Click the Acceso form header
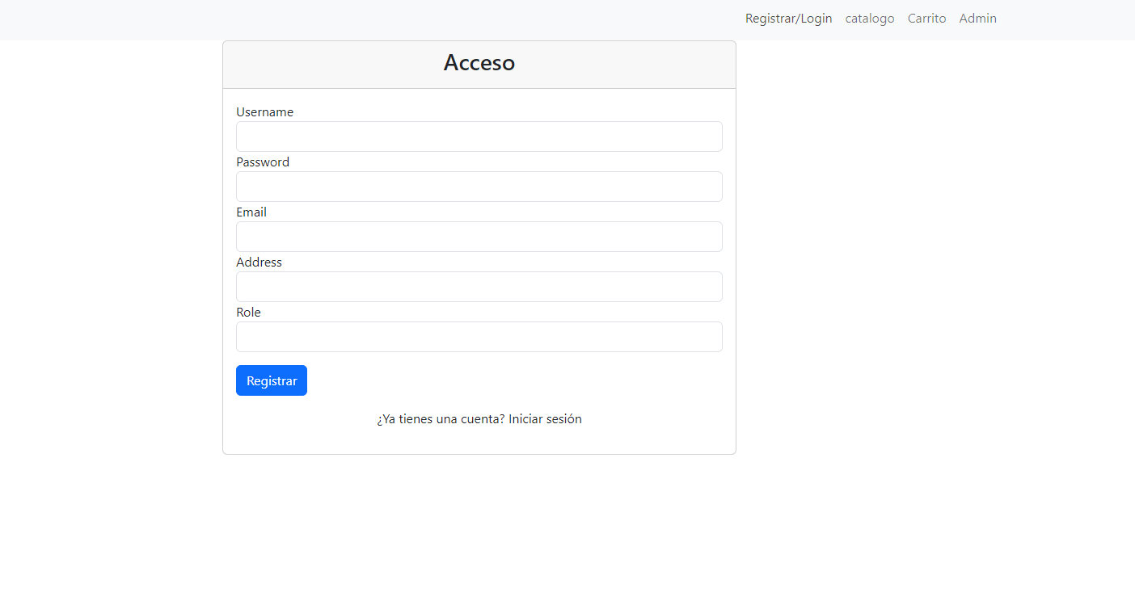Image resolution: width=1135 pixels, height=609 pixels. (x=479, y=63)
